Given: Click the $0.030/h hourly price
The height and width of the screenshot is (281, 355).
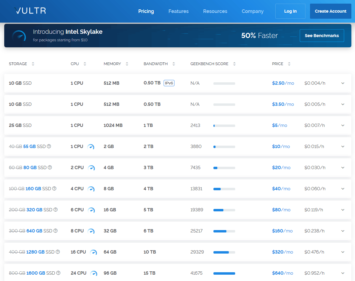Looking at the screenshot, I should [315, 168].
